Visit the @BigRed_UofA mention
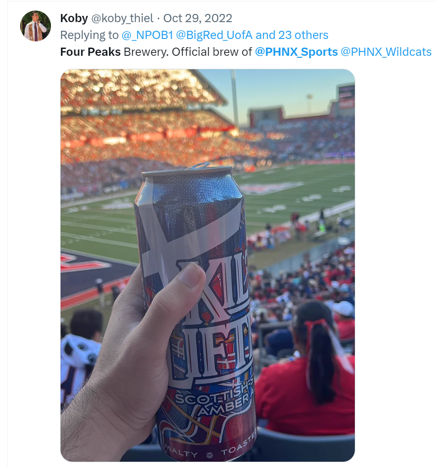The height and width of the screenshot is (467, 438). coord(214,35)
